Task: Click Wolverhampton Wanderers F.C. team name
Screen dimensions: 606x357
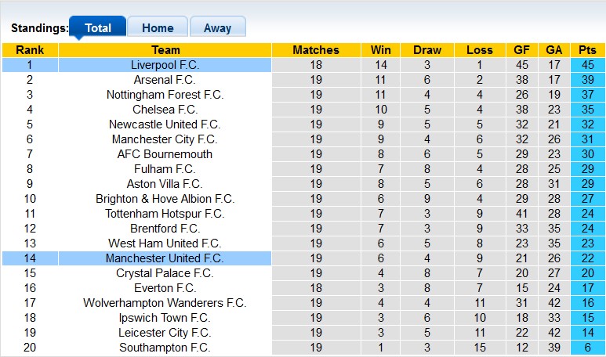Action: pyautogui.click(x=165, y=303)
